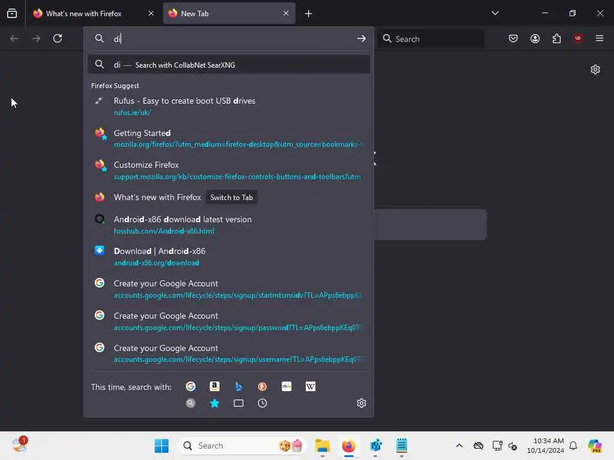Open Google Account password signup suggestion
614x460 pixels.
click(x=228, y=321)
